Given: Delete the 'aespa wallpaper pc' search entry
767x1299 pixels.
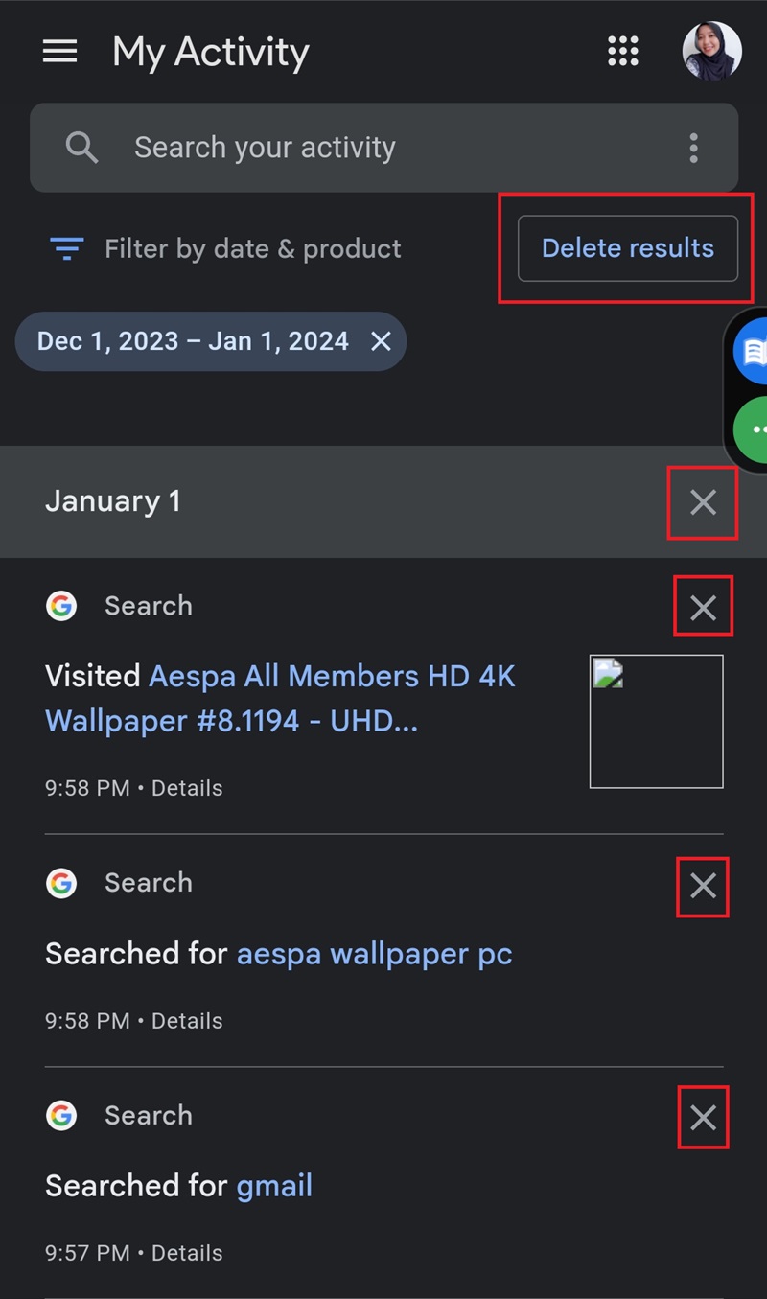Looking at the screenshot, I should click(x=703, y=886).
